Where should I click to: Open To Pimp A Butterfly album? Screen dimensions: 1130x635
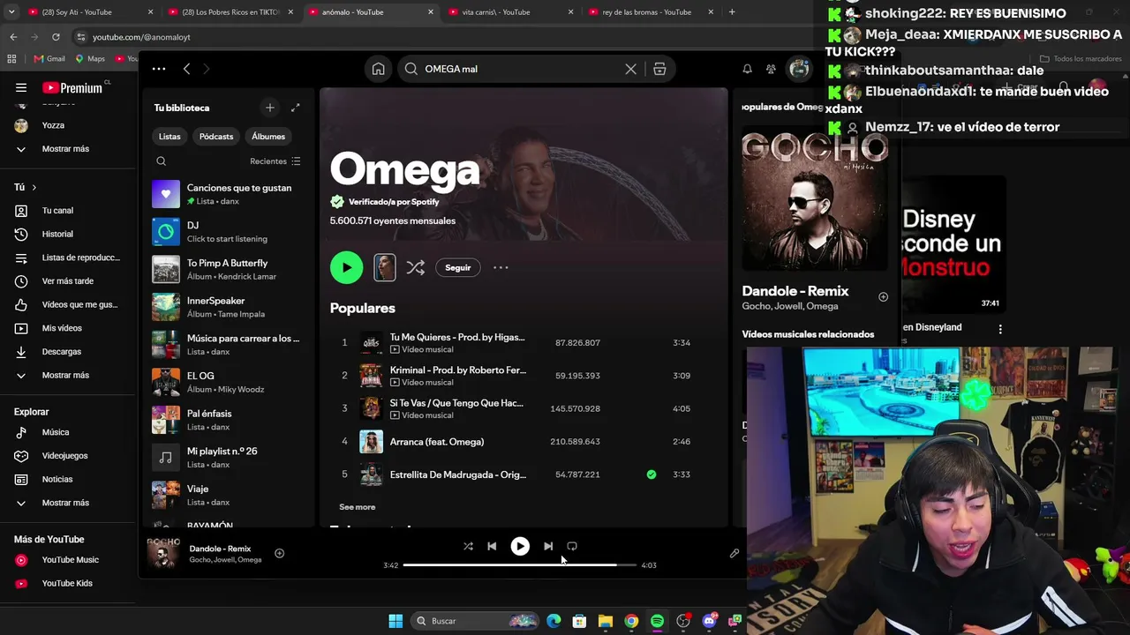[x=229, y=269]
